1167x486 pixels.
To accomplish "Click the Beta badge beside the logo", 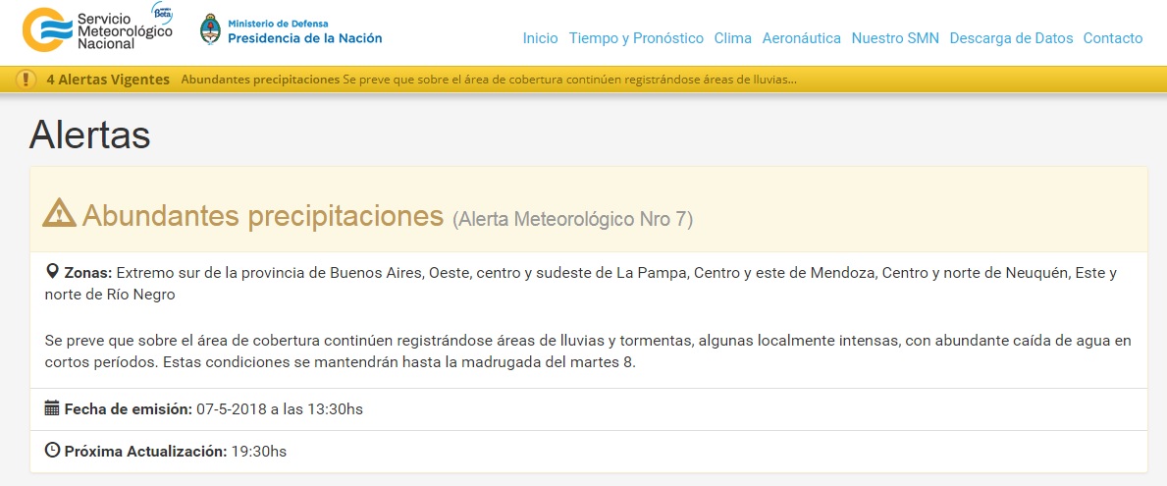I will [x=161, y=10].
